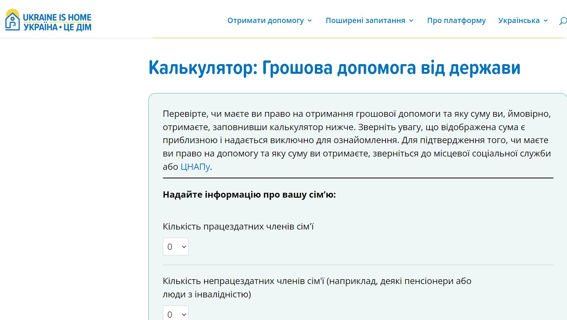The image size is (567, 320).
Task: Open the непрацездатних членів сім'ї count dropdown
Action: pyautogui.click(x=175, y=313)
